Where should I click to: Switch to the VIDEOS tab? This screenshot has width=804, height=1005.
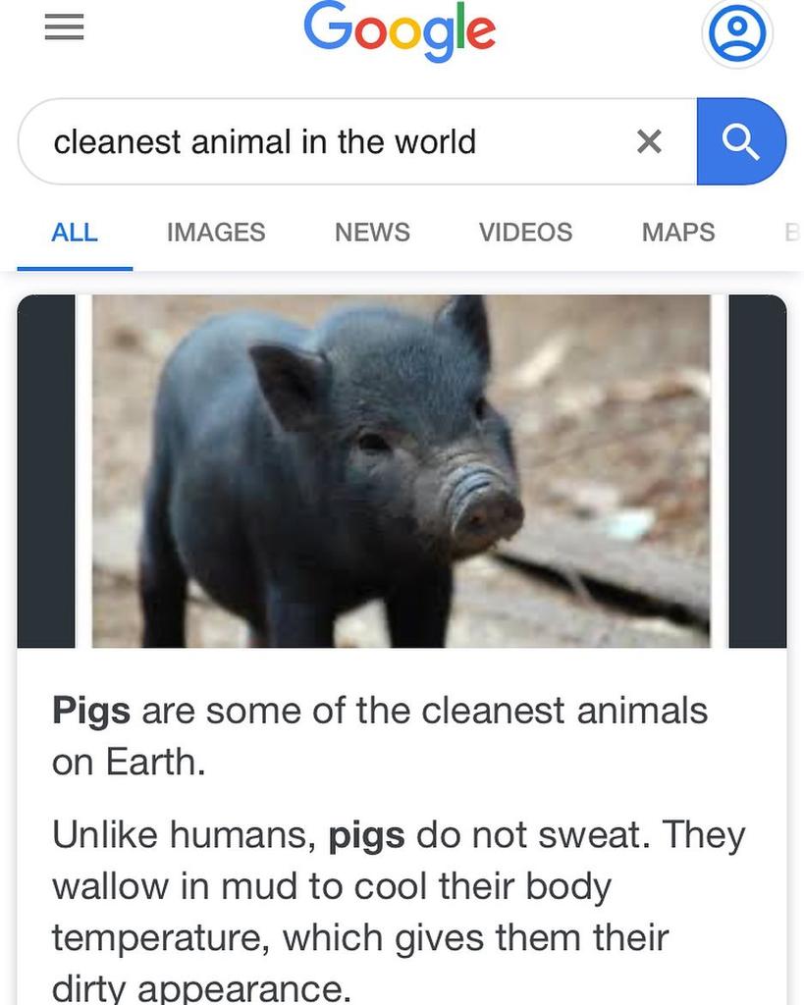526,232
